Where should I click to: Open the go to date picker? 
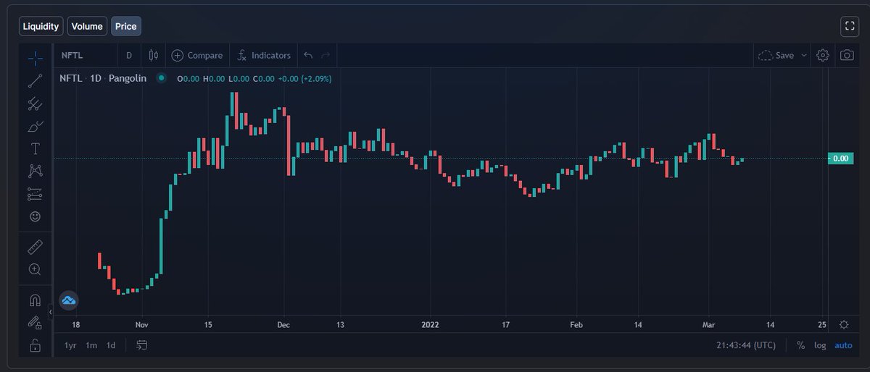pos(141,345)
